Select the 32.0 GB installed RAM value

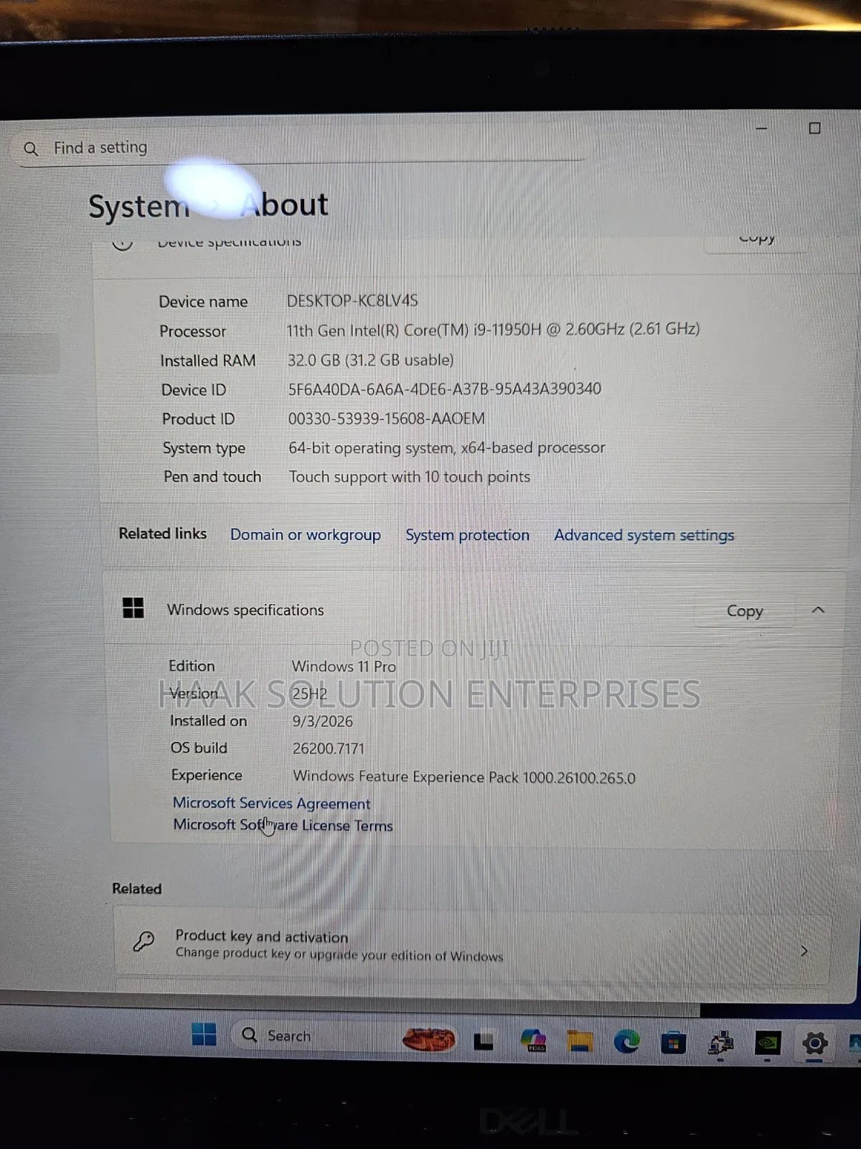(371, 360)
